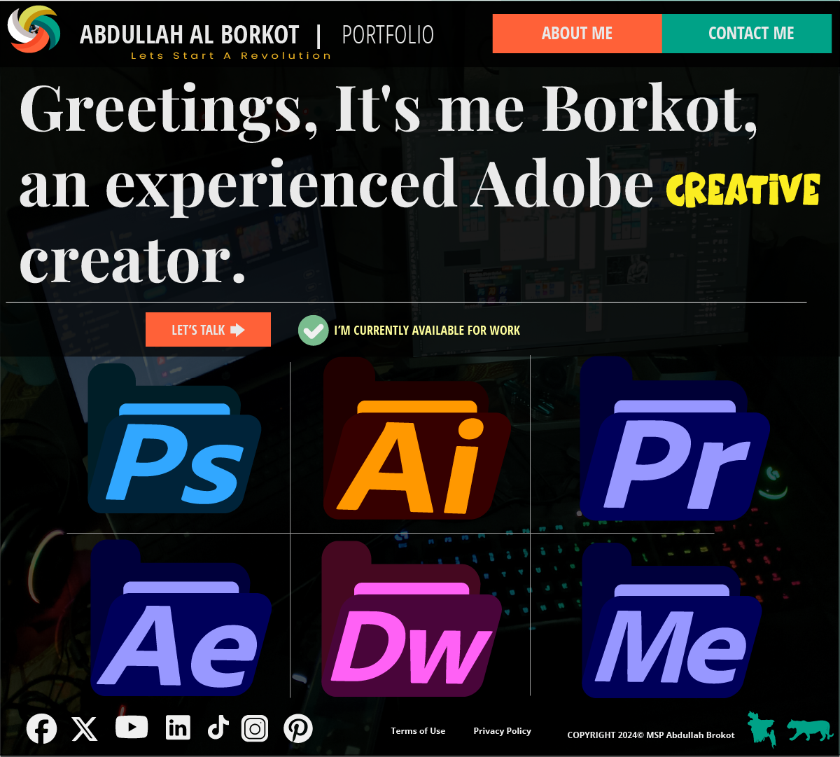The width and height of the screenshot is (840, 757).
Task: Open the Photoshop Ps folder icon
Action: 174,439
